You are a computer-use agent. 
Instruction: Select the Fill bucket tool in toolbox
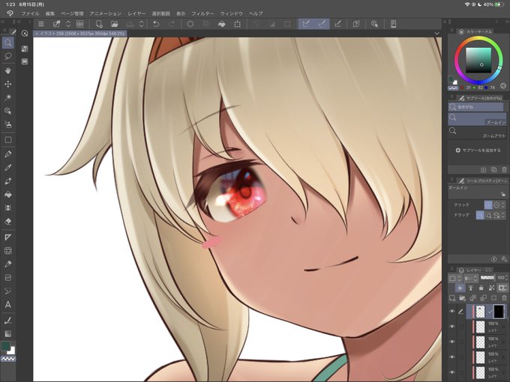click(7, 194)
